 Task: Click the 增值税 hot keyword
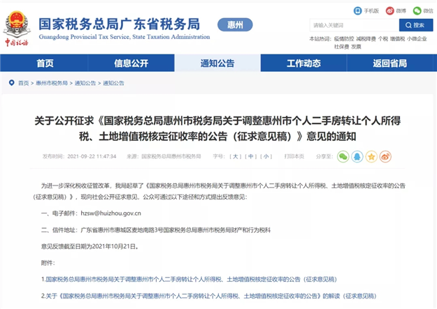[397, 39]
